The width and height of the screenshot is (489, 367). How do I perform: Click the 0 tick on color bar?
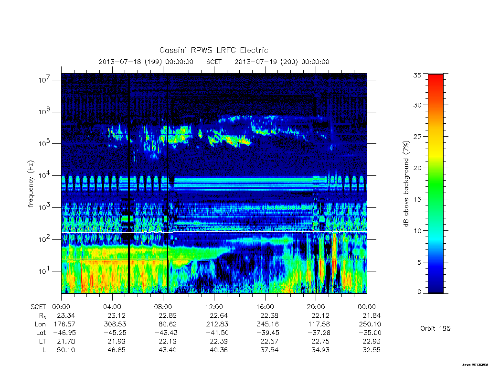pos(419,291)
